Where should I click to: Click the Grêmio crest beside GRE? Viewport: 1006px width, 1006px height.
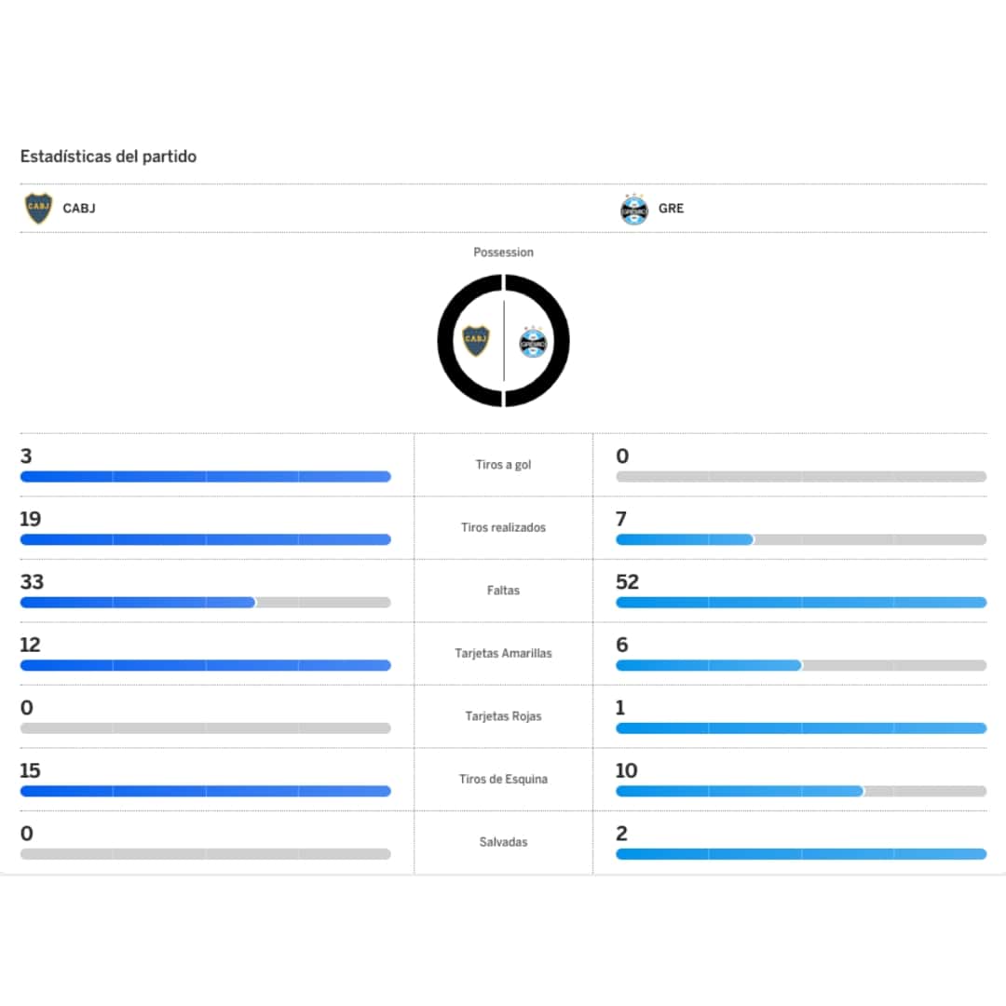coord(634,209)
